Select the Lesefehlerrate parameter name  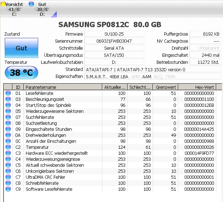tap(39, 93)
